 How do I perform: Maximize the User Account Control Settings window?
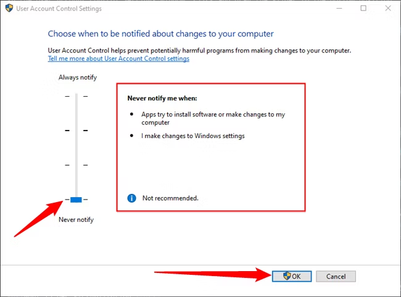363,9
